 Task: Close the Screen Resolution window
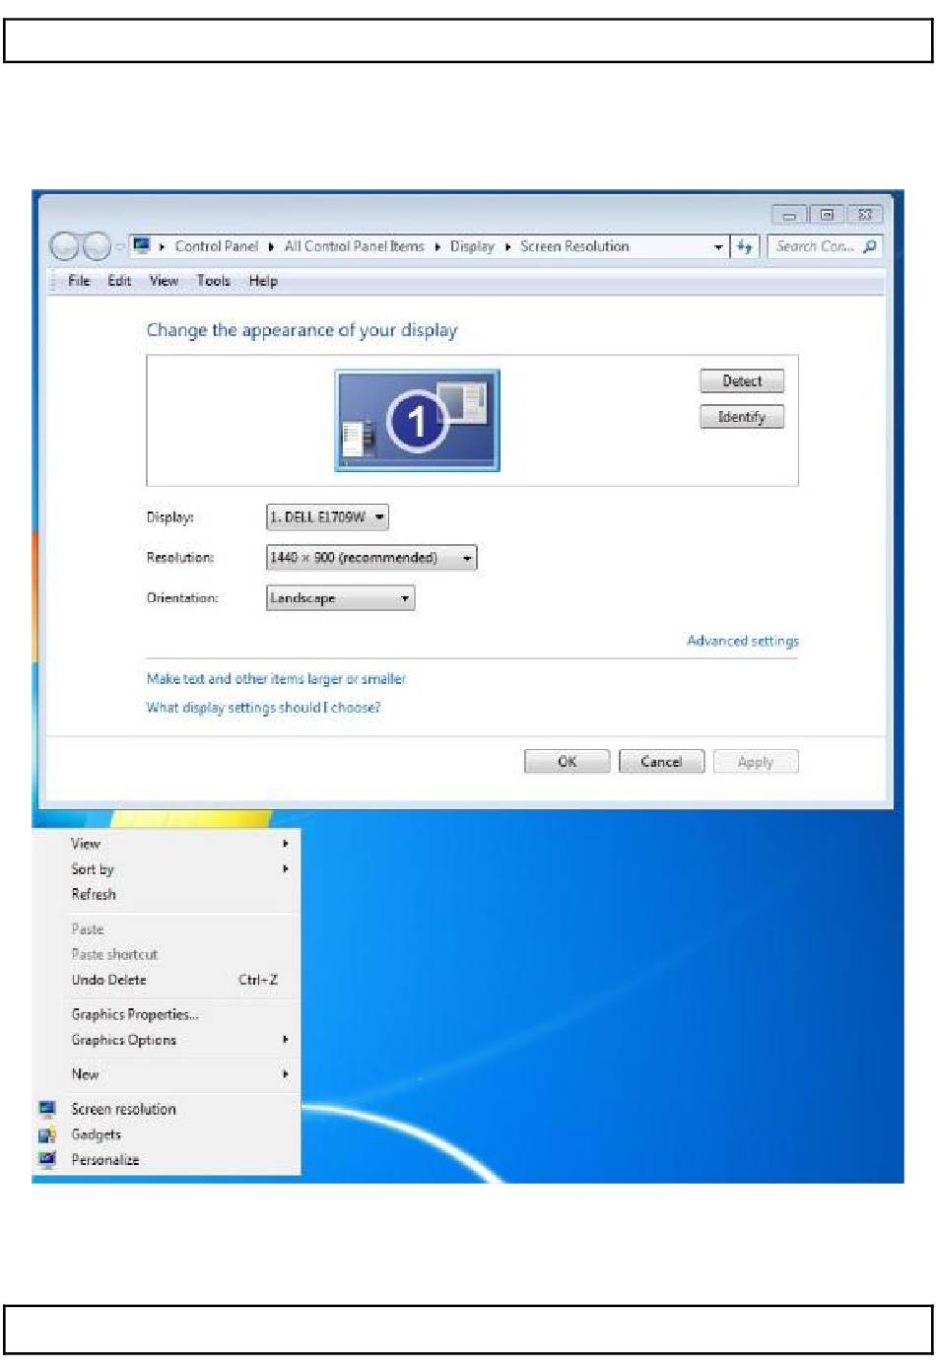point(865,215)
